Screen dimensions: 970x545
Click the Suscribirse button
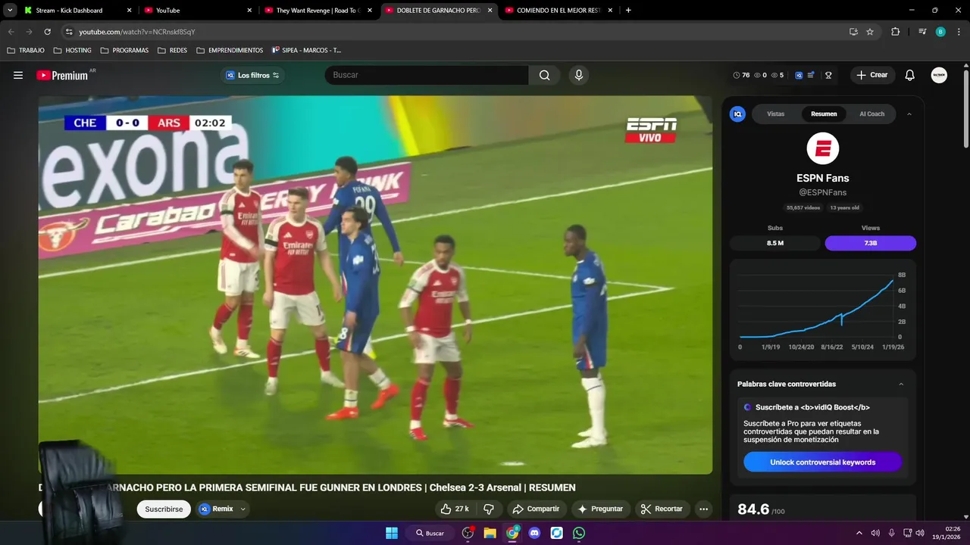164,509
